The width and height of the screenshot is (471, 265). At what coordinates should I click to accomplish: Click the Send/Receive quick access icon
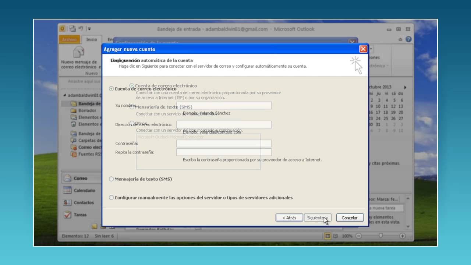(72, 29)
